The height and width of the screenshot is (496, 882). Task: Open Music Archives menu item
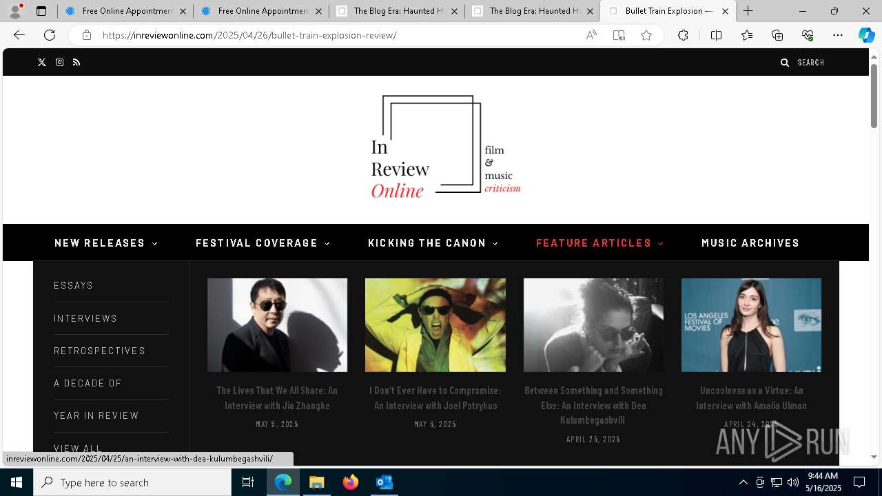750,243
